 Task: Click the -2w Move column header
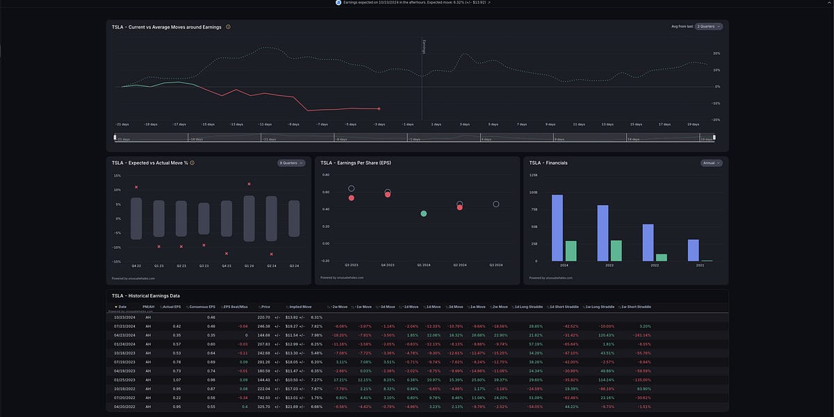coord(338,306)
